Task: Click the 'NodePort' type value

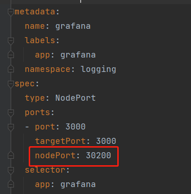Action: click(x=76, y=98)
